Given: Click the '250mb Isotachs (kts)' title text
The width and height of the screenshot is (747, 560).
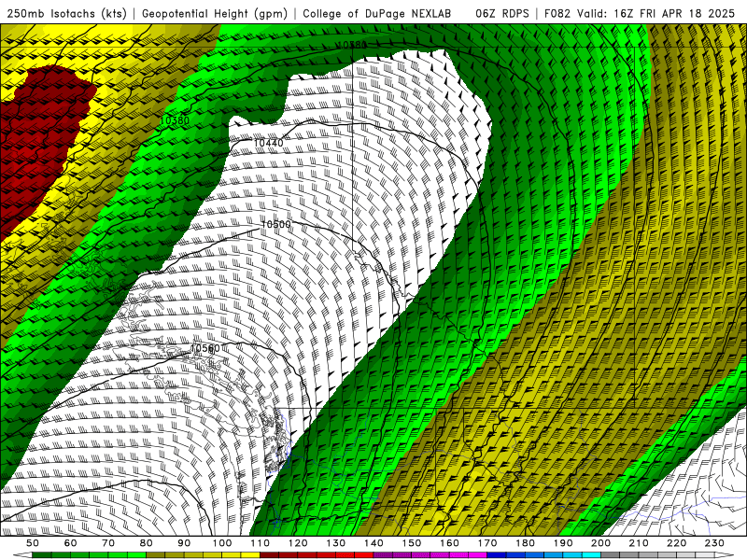Looking at the screenshot, I should (67, 13).
